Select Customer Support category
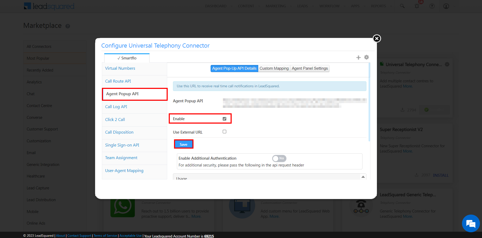This screenshot has height=238, width=482. (55, 129)
